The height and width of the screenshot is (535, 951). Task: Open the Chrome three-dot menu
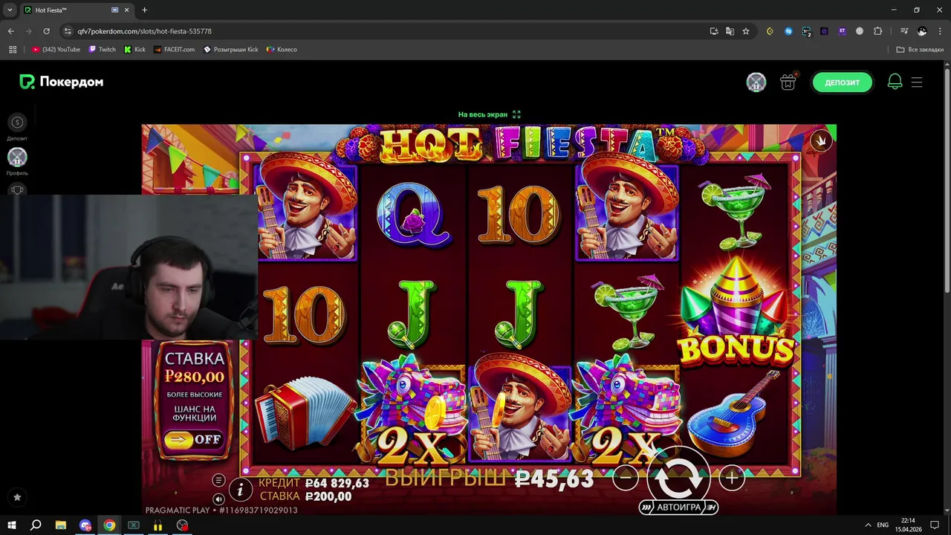coord(940,31)
